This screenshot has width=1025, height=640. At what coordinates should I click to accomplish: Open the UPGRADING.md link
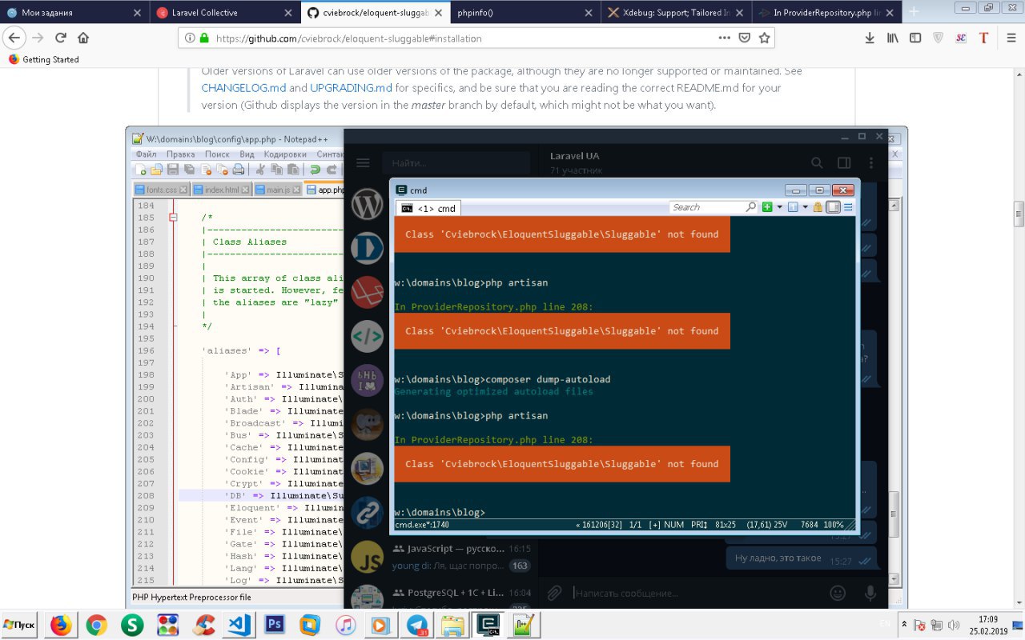[x=352, y=88]
